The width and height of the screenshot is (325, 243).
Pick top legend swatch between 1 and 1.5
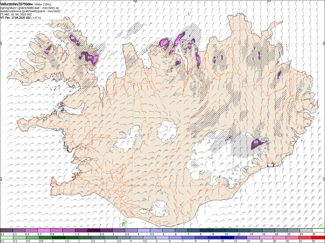(69, 230)
